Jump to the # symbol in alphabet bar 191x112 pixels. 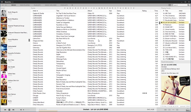coord(65,8)
